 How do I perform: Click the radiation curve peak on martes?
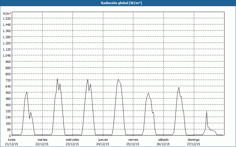[x=57, y=79]
